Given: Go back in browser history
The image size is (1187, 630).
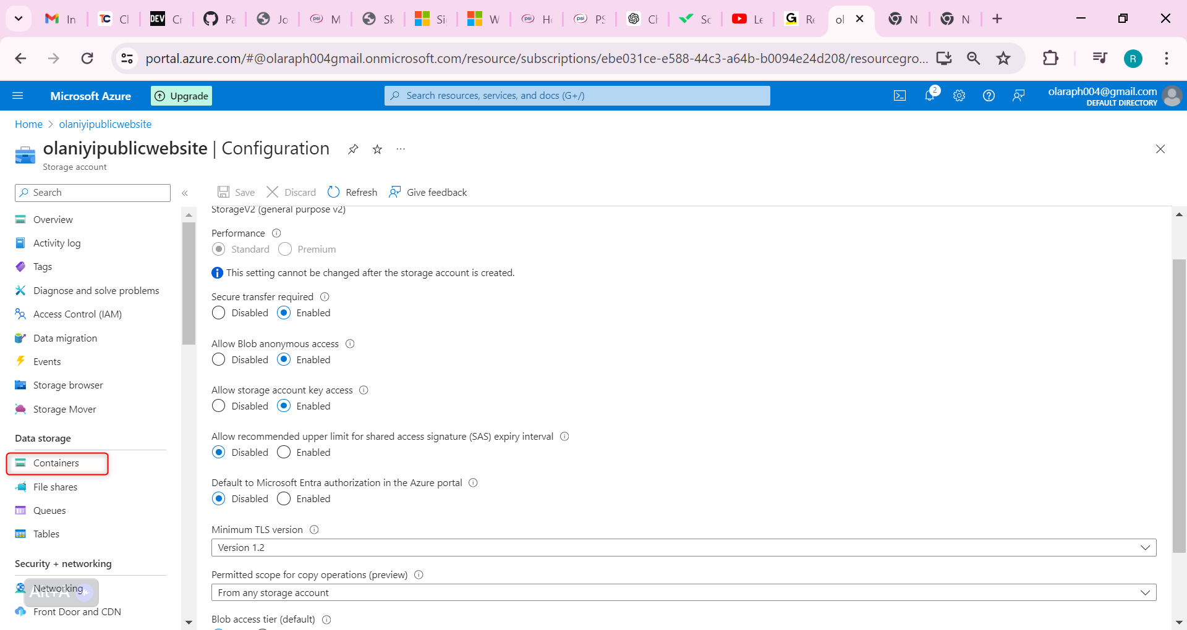Looking at the screenshot, I should pyautogui.click(x=20, y=58).
